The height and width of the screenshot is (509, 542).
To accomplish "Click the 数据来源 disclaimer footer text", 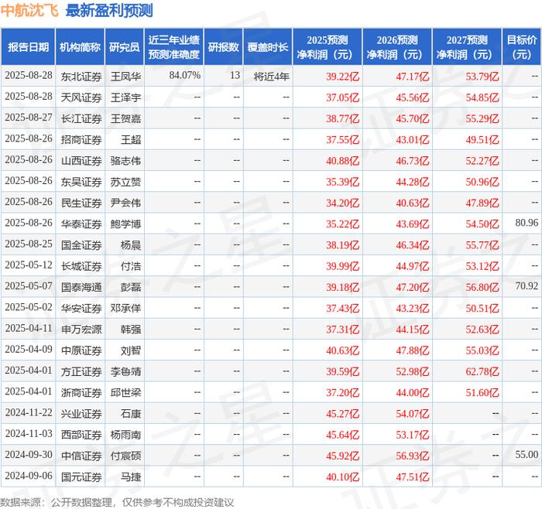I will pyautogui.click(x=117, y=502).
